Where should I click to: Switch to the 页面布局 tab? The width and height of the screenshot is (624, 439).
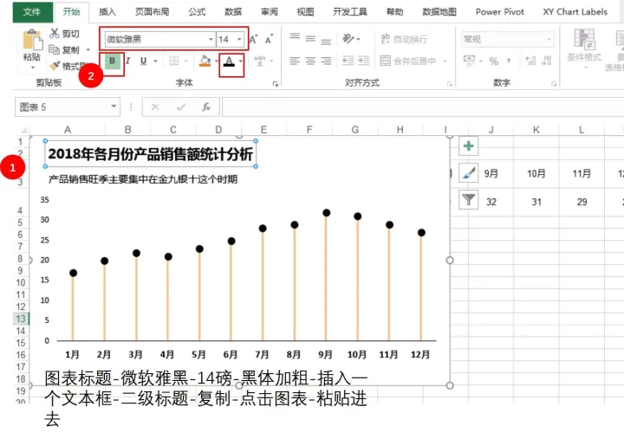point(152,12)
